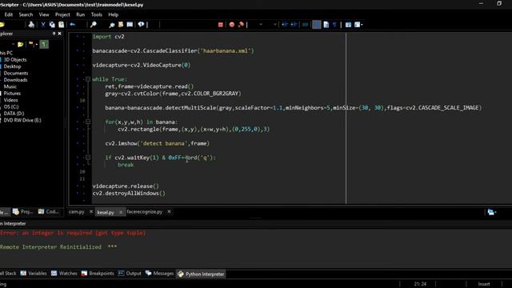Click the document page toolbar icon
This screenshot has height=288, width=512.
326,25
